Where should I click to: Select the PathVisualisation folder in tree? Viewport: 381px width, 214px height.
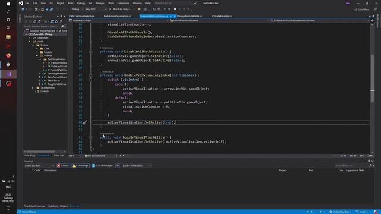(57, 59)
